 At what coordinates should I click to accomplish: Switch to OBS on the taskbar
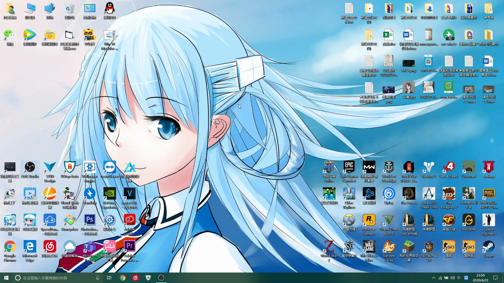(161, 278)
